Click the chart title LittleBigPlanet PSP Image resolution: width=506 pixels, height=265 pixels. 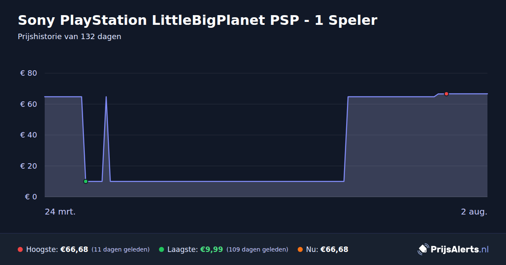point(197,20)
